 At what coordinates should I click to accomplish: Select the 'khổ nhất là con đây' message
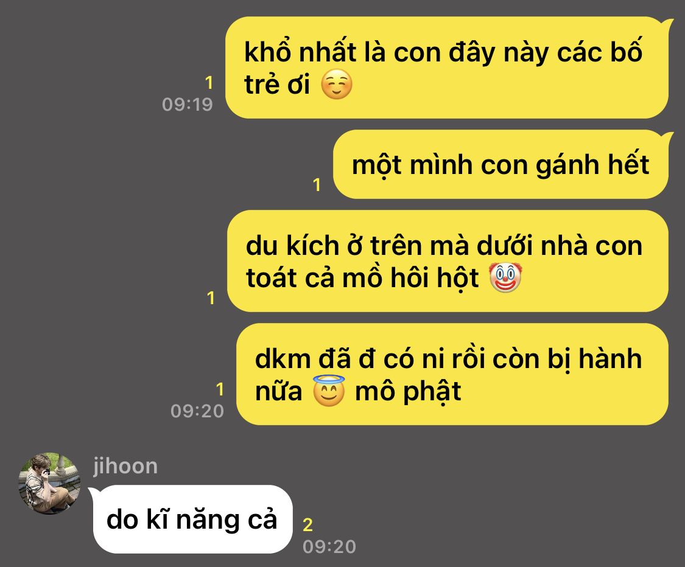click(x=448, y=68)
